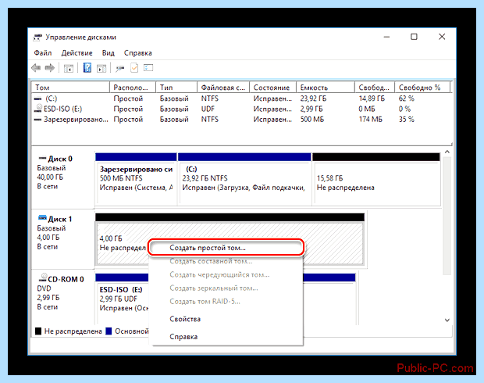Click the Диск 1 drive icon
Image resolution: width=484 pixels, height=383 pixels.
click(x=42, y=217)
